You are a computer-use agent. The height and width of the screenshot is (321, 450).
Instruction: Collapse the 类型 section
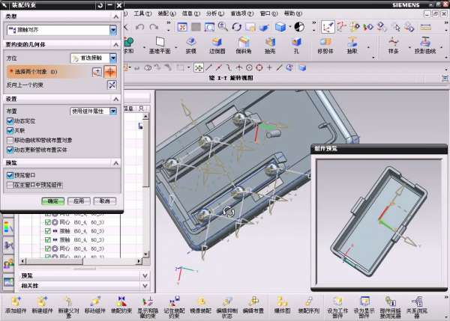click(x=116, y=16)
